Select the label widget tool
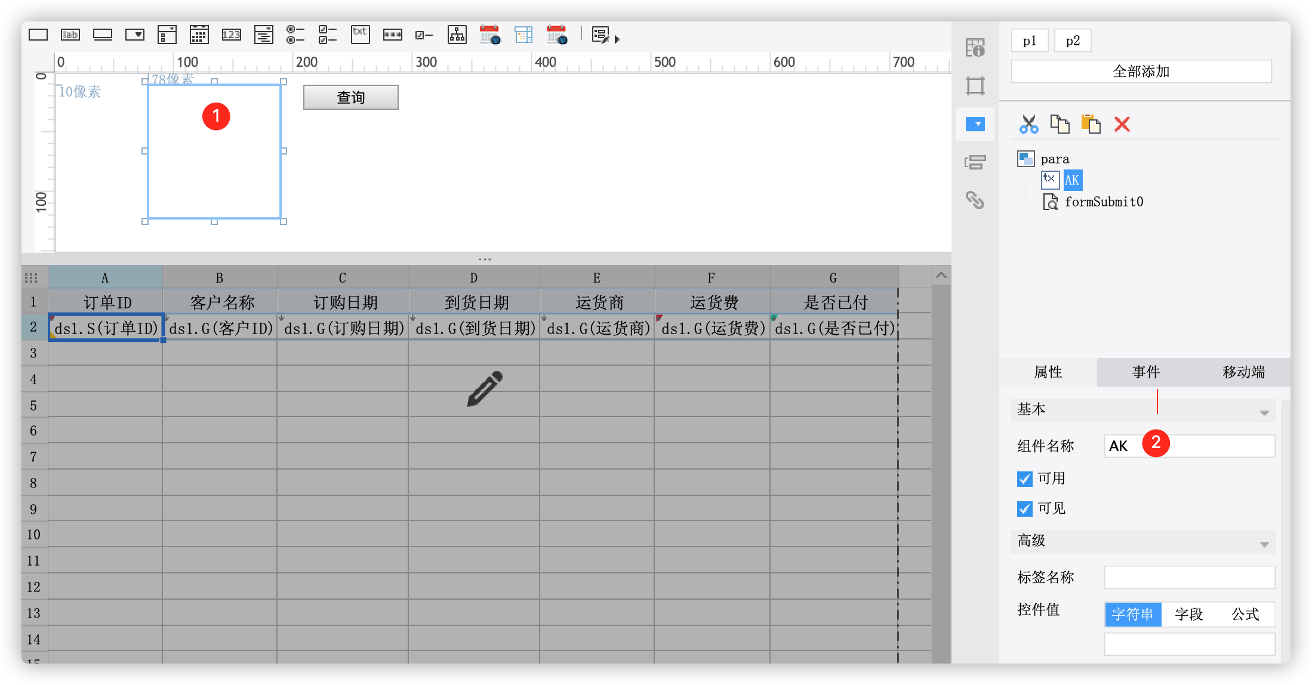This screenshot has height=685, width=1312. coord(70,35)
